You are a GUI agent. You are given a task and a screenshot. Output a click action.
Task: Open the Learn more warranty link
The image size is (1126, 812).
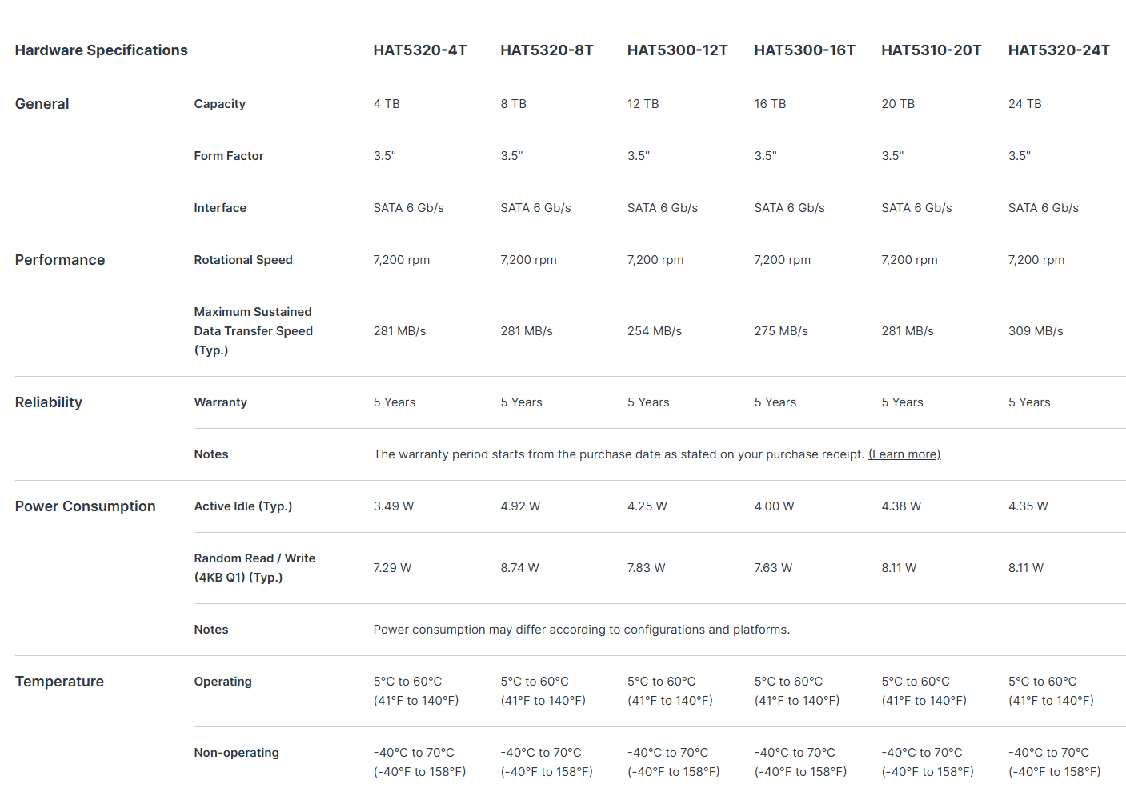coord(904,454)
